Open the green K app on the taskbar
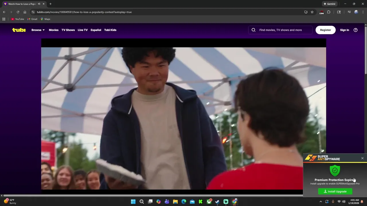367x206 pixels. pyautogui.click(x=201, y=202)
